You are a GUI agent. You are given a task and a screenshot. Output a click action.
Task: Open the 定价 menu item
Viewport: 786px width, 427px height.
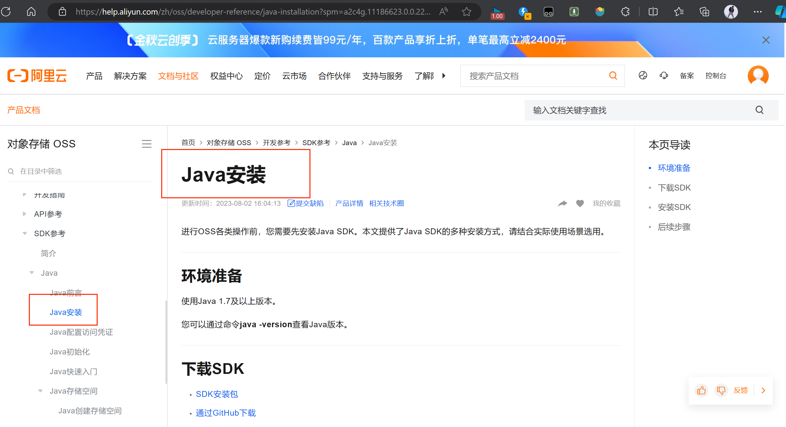pyautogui.click(x=262, y=76)
